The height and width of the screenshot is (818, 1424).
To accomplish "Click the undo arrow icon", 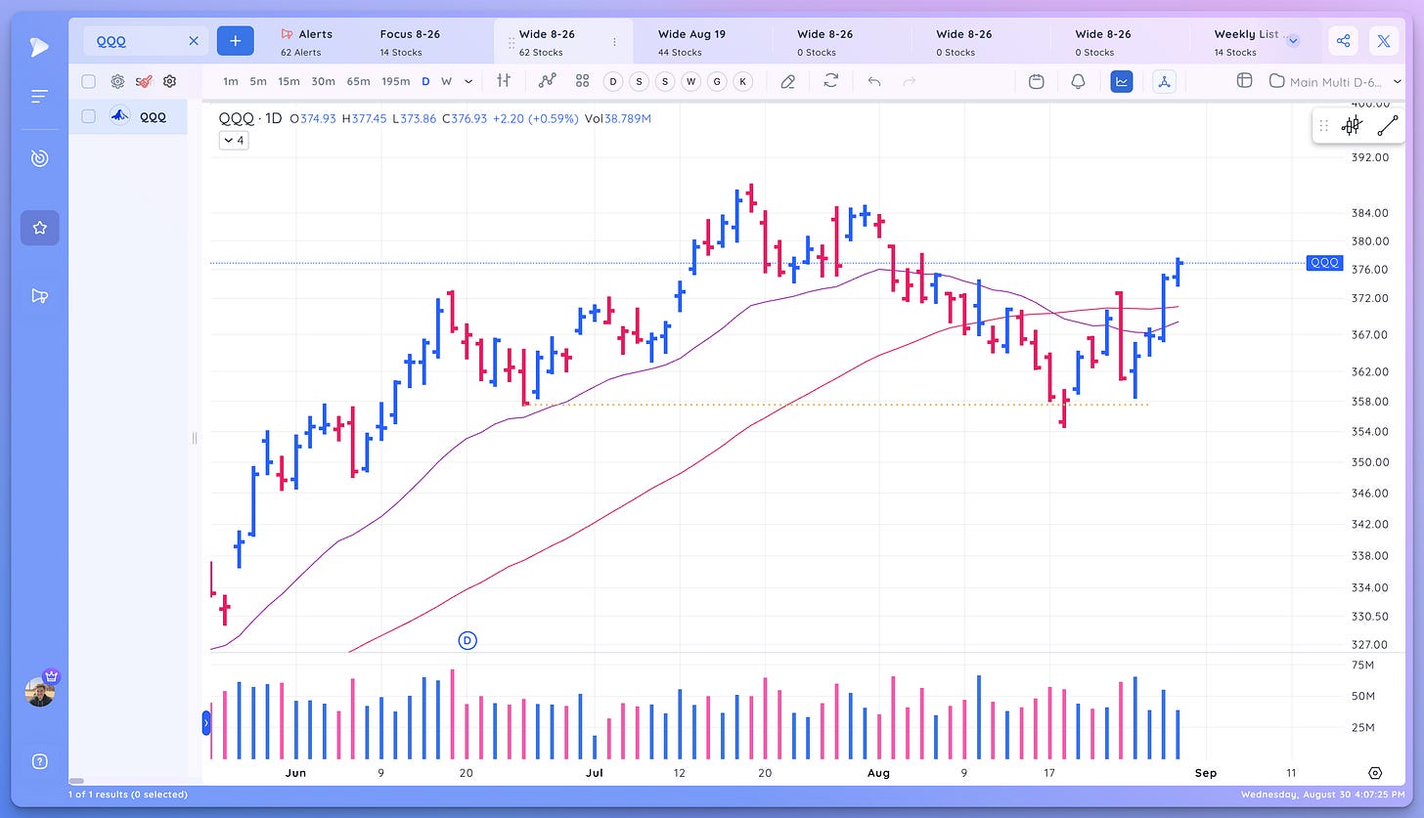I will 874,81.
